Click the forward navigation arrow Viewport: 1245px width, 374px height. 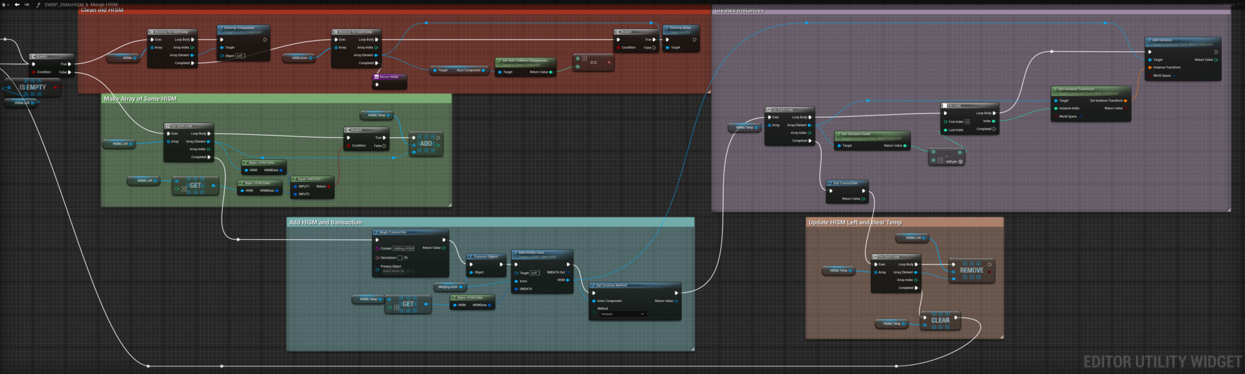(27, 5)
